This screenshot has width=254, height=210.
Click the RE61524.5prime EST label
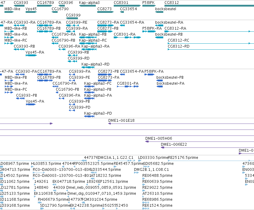point(157,206)
